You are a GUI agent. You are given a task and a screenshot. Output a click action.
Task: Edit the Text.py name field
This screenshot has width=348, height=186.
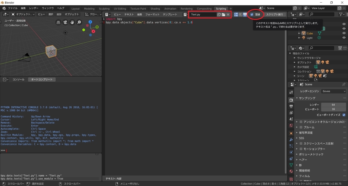tap(203, 14)
